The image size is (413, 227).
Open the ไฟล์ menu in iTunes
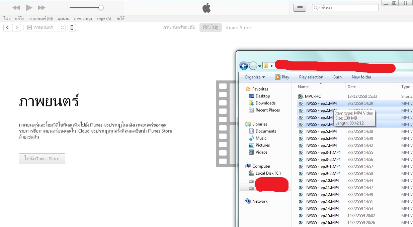click(x=7, y=19)
